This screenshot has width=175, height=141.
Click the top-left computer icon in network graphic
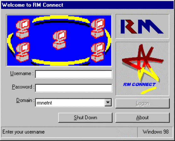23,29
